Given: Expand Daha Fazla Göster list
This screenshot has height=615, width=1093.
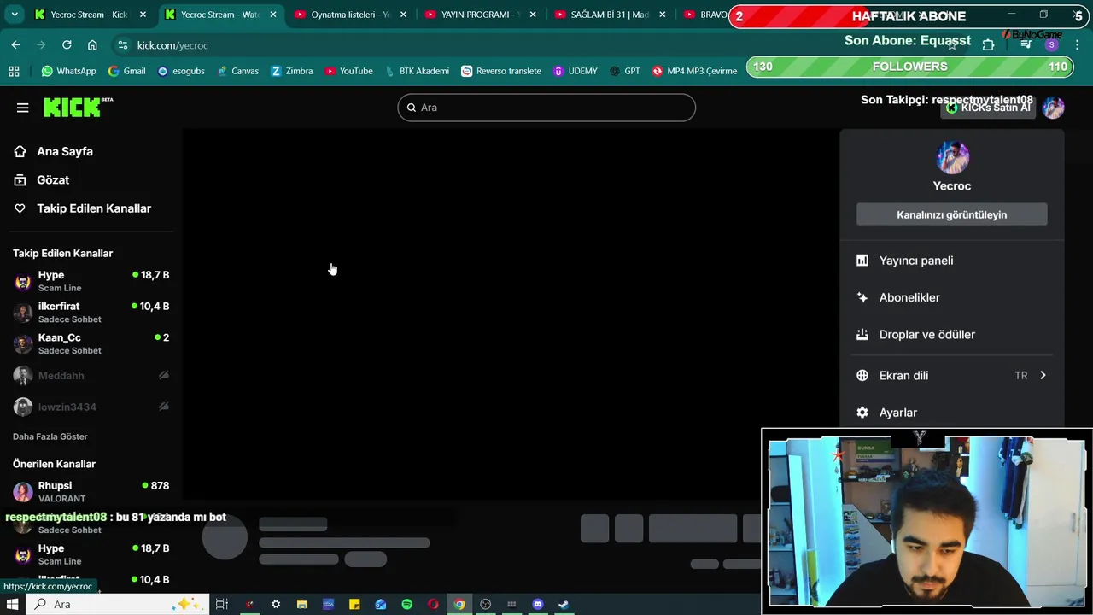Looking at the screenshot, I should coord(50,436).
